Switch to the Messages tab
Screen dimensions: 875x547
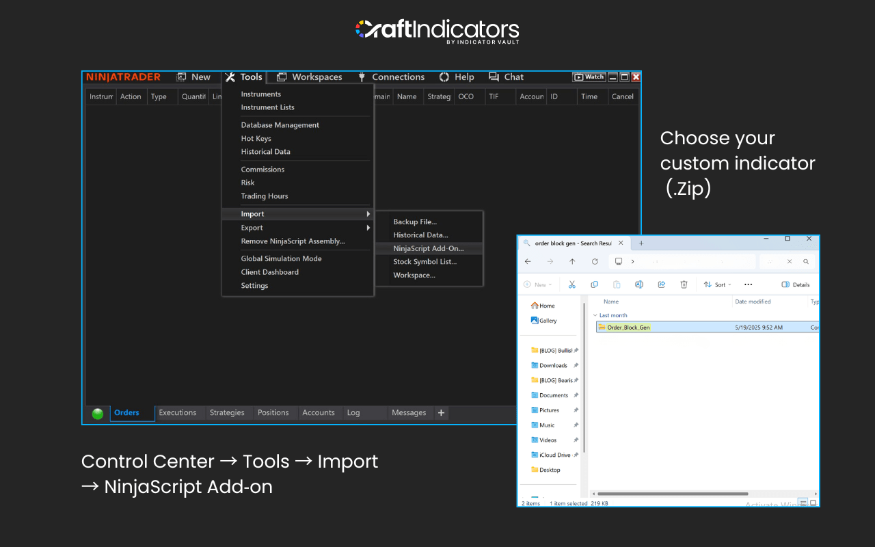click(x=409, y=413)
